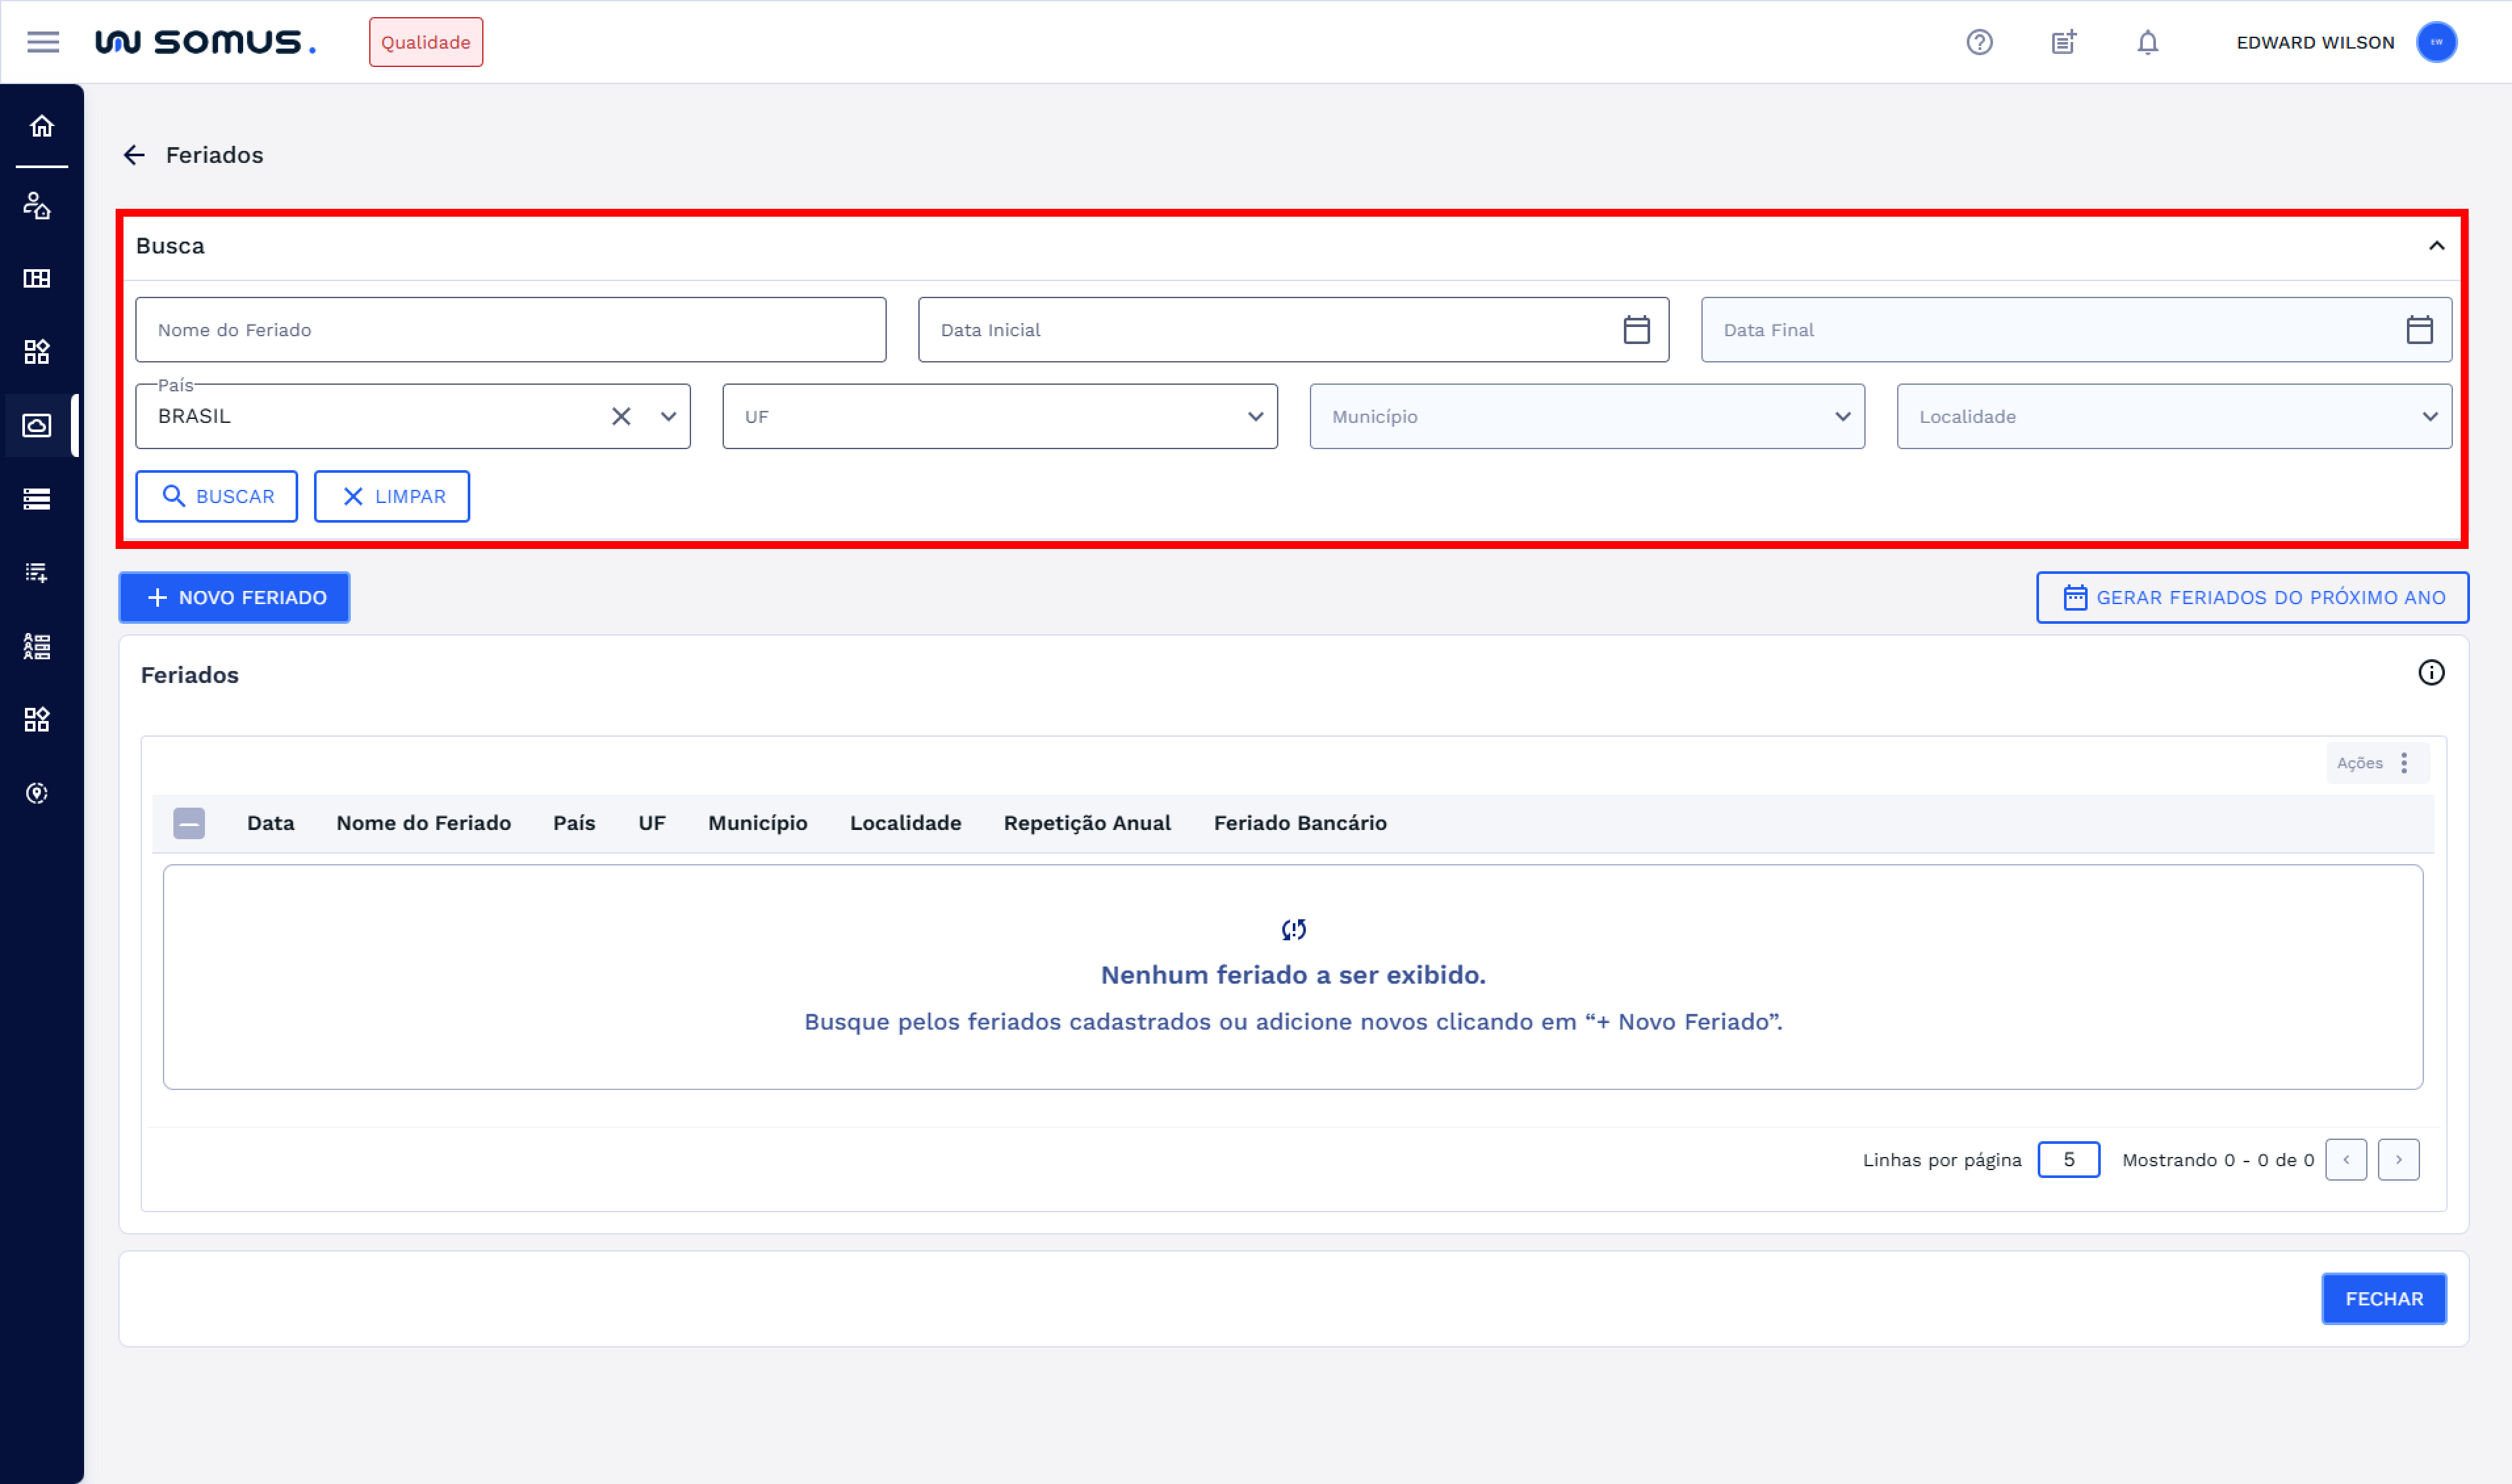
Task: Open the Data Inicial calendar picker
Action: pyautogui.click(x=1636, y=330)
